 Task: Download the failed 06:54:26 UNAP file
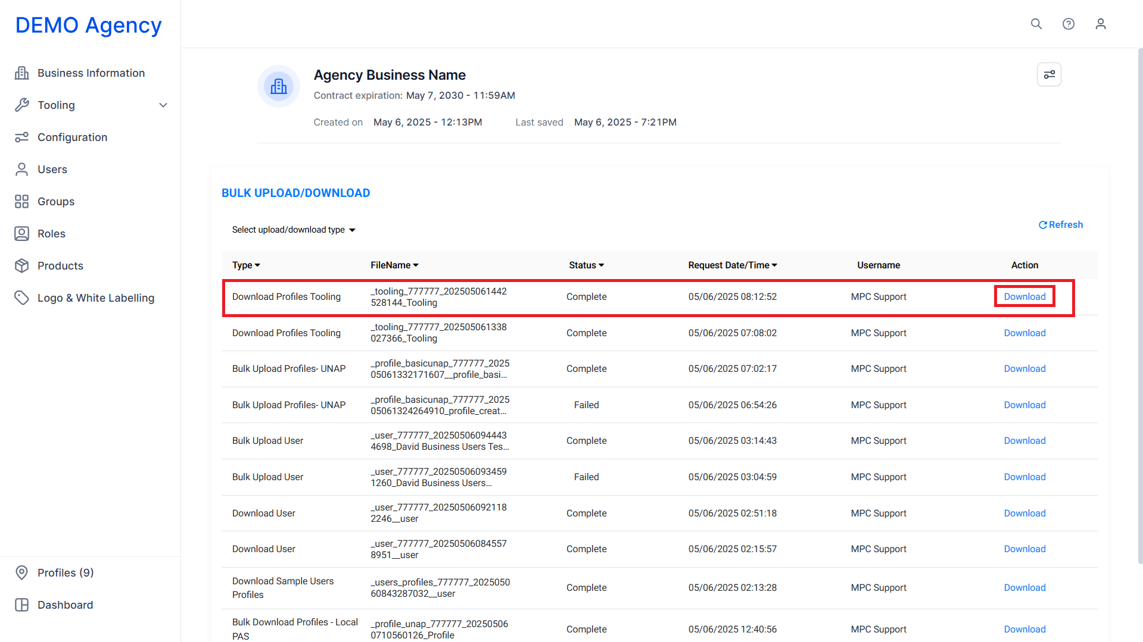(x=1024, y=405)
